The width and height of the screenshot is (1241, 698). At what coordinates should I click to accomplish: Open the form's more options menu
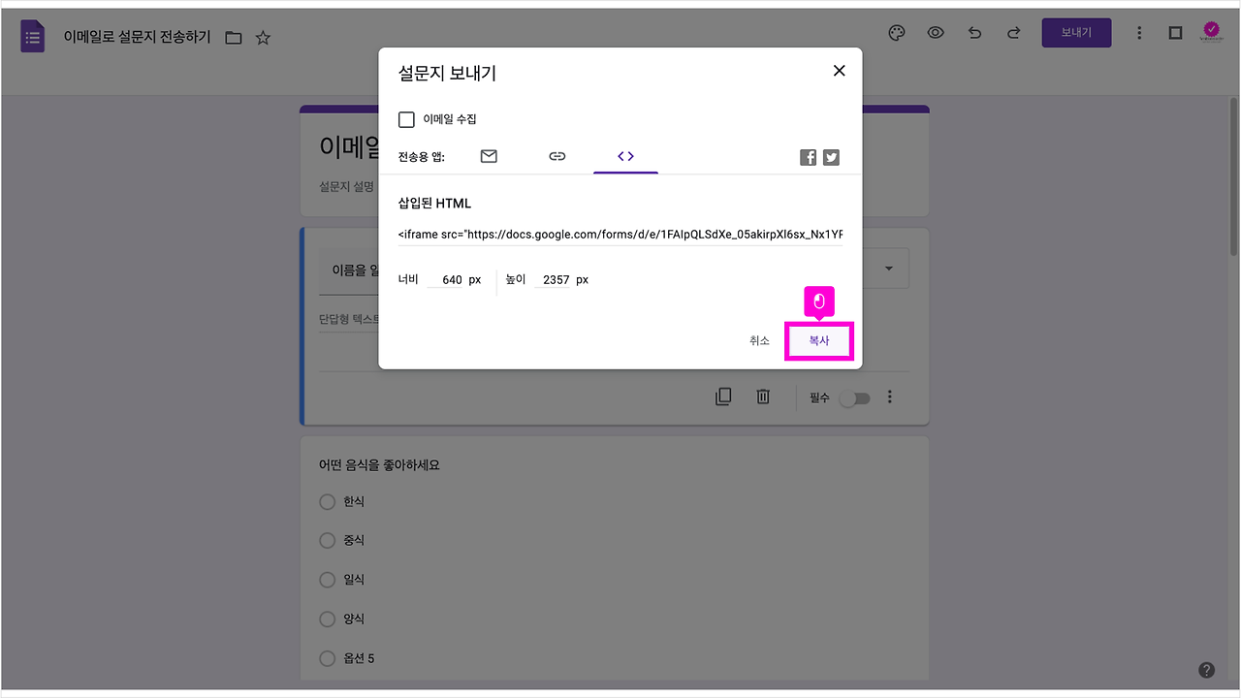[x=1139, y=32]
